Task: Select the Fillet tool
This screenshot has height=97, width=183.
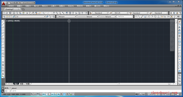Action: (x=180, y=65)
